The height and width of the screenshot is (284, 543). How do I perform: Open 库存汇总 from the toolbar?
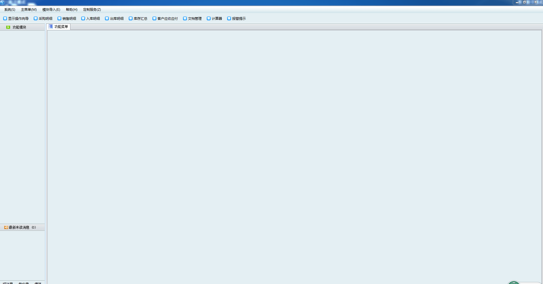point(138,19)
